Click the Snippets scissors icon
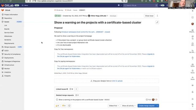The image size is (196, 110). 2,76
